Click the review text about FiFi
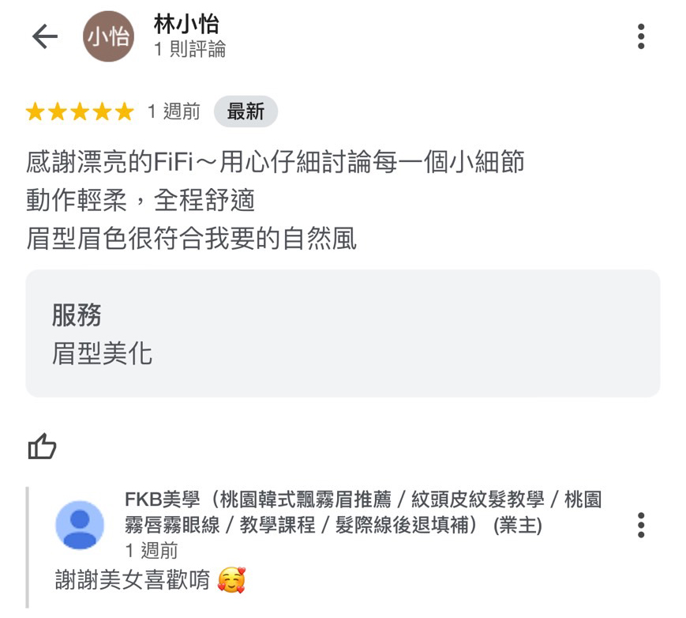Screen dimensions: 686x618 [x=276, y=200]
